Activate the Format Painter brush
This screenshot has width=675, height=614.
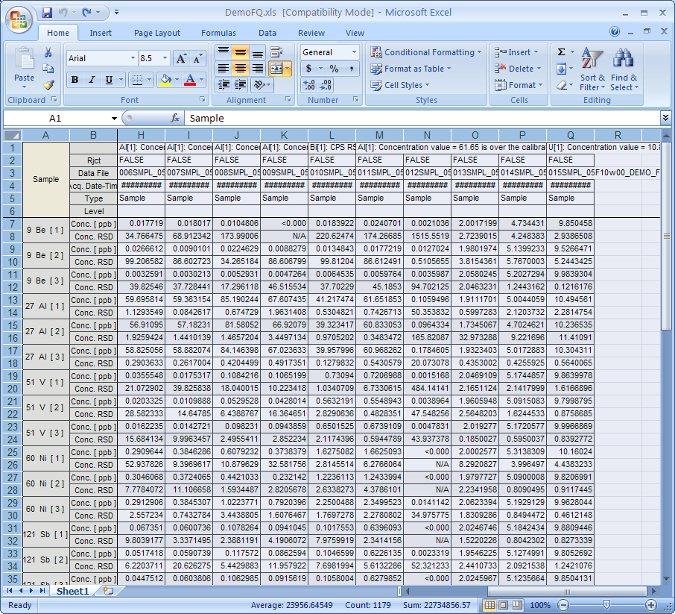(48, 85)
